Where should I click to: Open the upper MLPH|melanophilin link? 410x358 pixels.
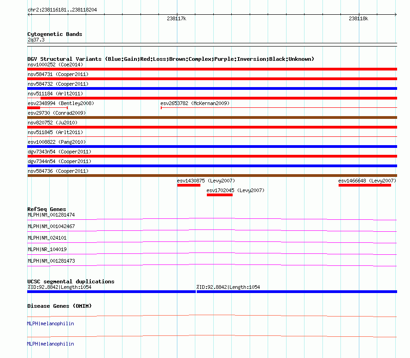[51, 324]
